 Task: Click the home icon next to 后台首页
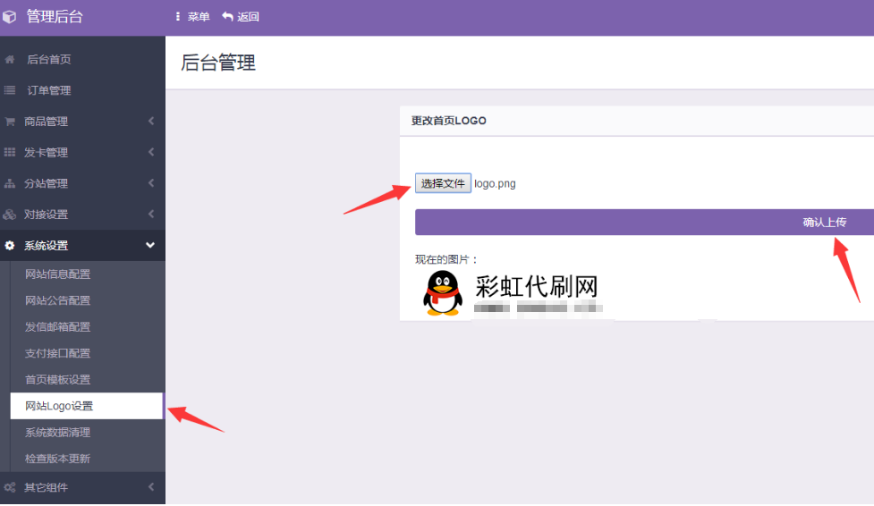point(10,60)
